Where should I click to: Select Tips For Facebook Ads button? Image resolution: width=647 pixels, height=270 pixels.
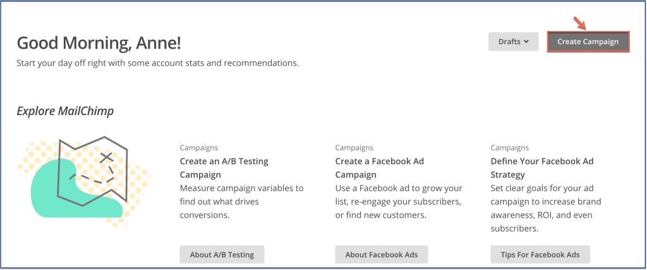540,255
